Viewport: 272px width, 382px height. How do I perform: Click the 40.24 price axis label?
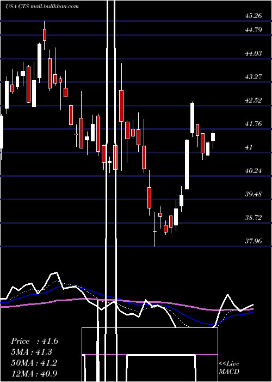pos(254,170)
